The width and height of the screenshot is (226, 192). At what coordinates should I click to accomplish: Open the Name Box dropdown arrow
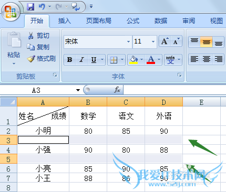(78, 90)
